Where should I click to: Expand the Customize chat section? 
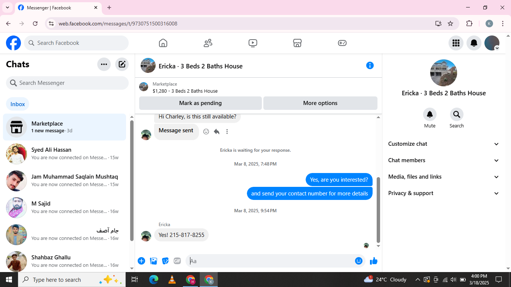pyautogui.click(x=444, y=144)
